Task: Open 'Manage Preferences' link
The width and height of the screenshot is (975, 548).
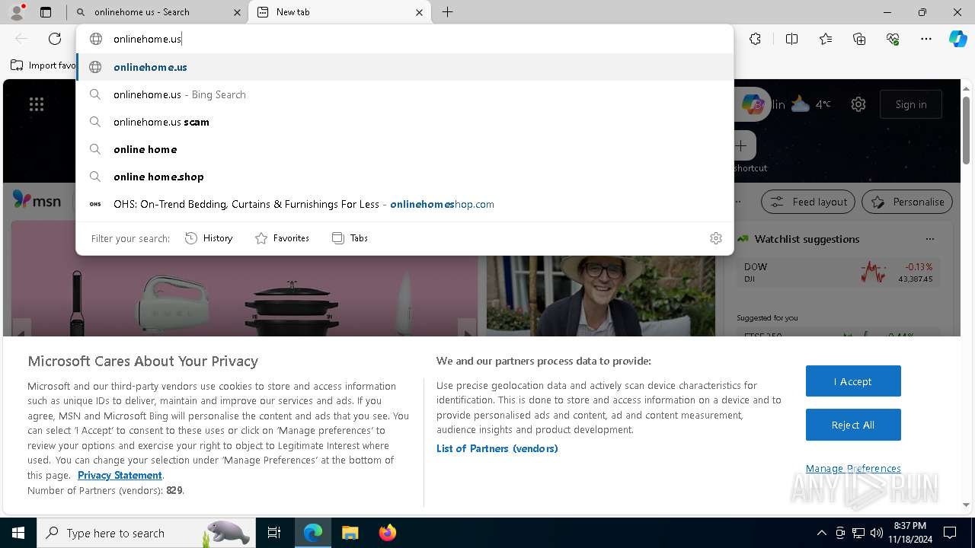Action: (x=853, y=468)
